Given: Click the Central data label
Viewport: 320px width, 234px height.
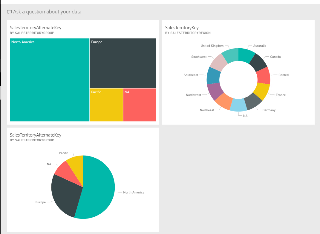Looking at the screenshot, I should (x=284, y=75).
